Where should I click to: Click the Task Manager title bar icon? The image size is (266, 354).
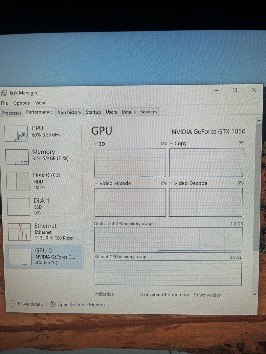4,93
